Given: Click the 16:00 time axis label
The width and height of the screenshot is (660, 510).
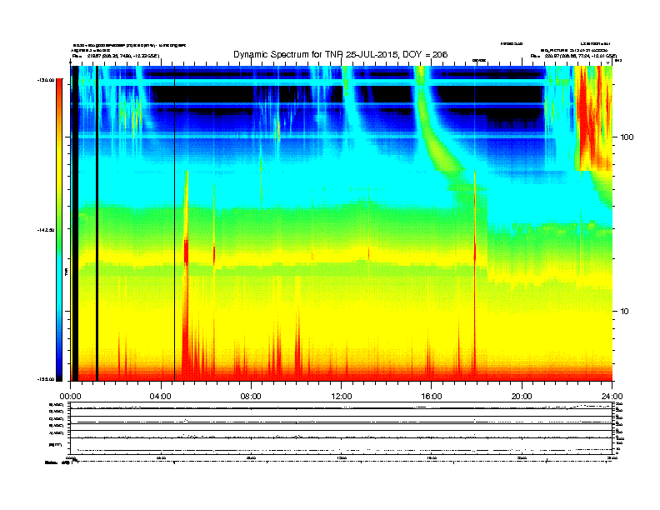Looking at the screenshot, I should 432,397.
